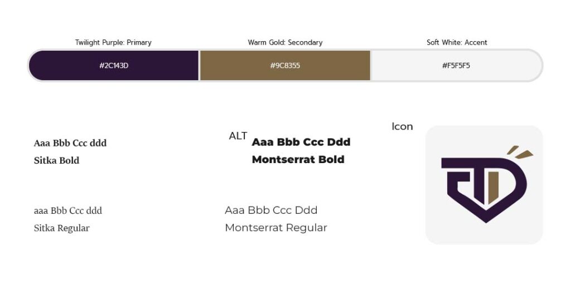Click the "ALT" label

coord(238,136)
